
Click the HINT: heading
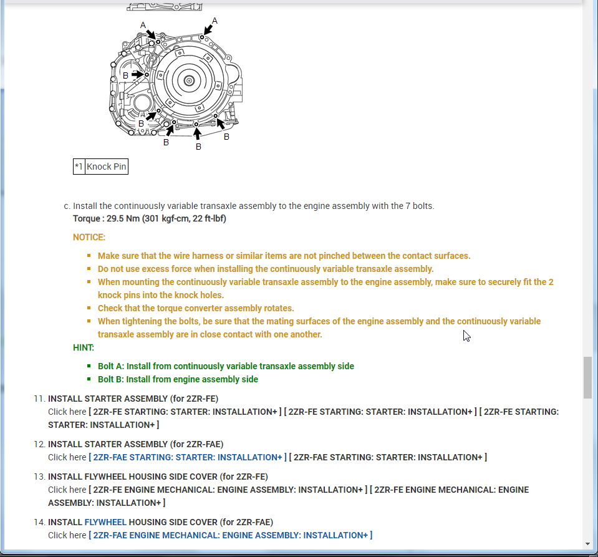click(x=83, y=347)
